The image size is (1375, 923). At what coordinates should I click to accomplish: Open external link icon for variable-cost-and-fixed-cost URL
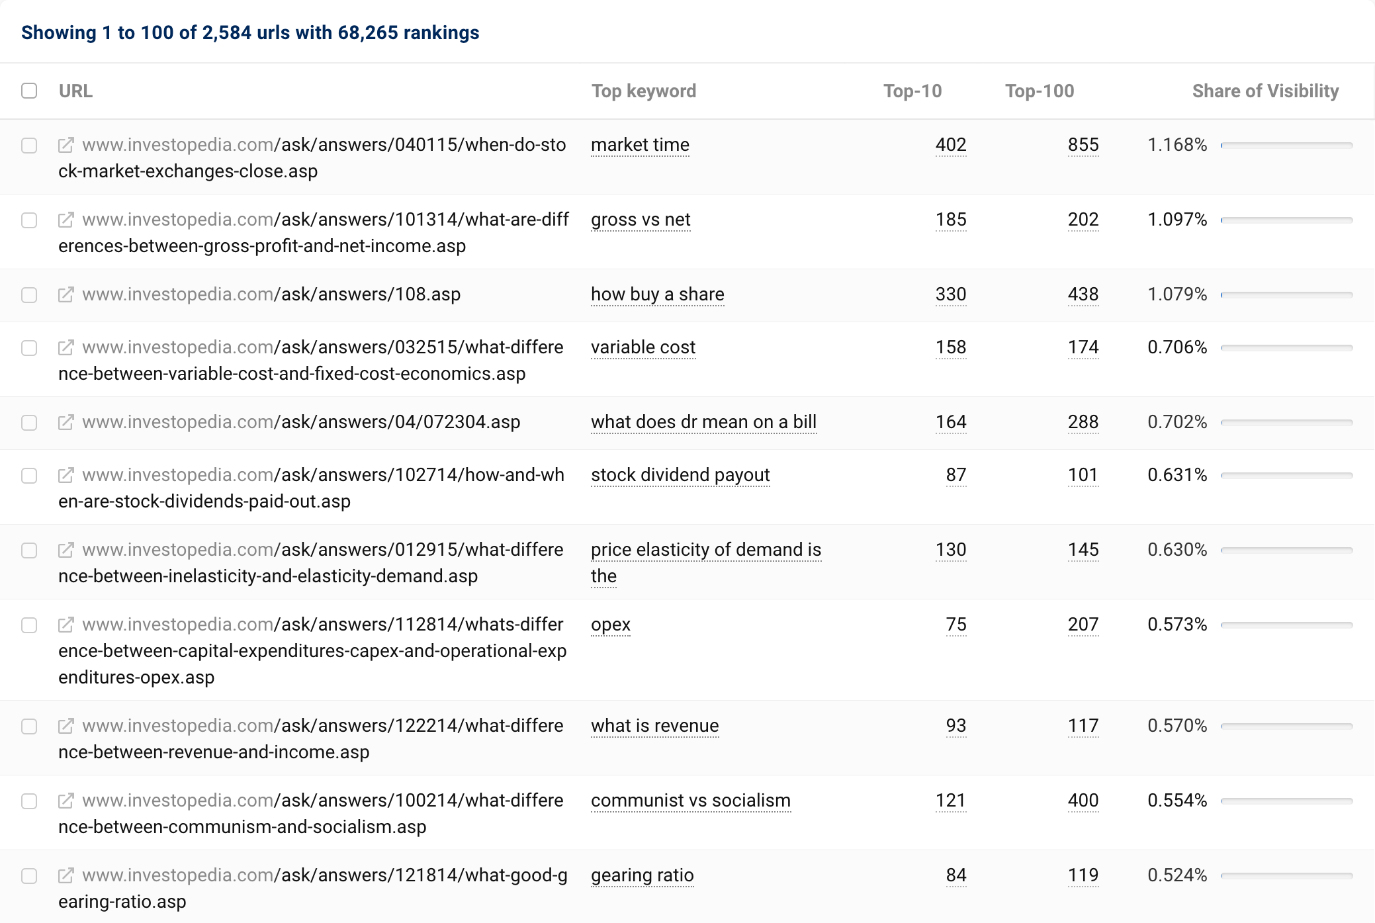pos(66,347)
